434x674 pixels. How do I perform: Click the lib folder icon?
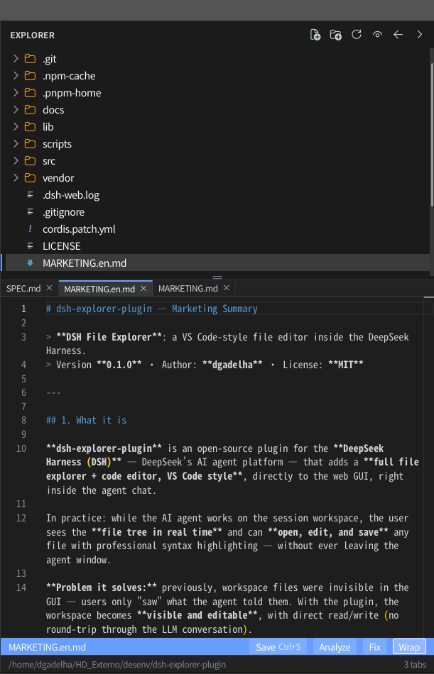(30, 127)
